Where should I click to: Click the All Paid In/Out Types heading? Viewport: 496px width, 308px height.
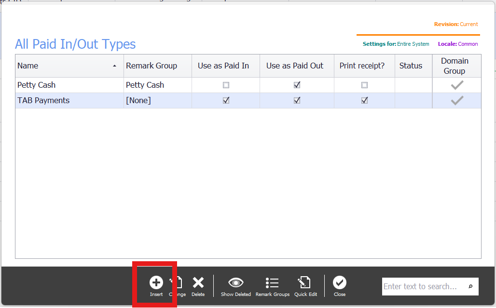click(75, 44)
